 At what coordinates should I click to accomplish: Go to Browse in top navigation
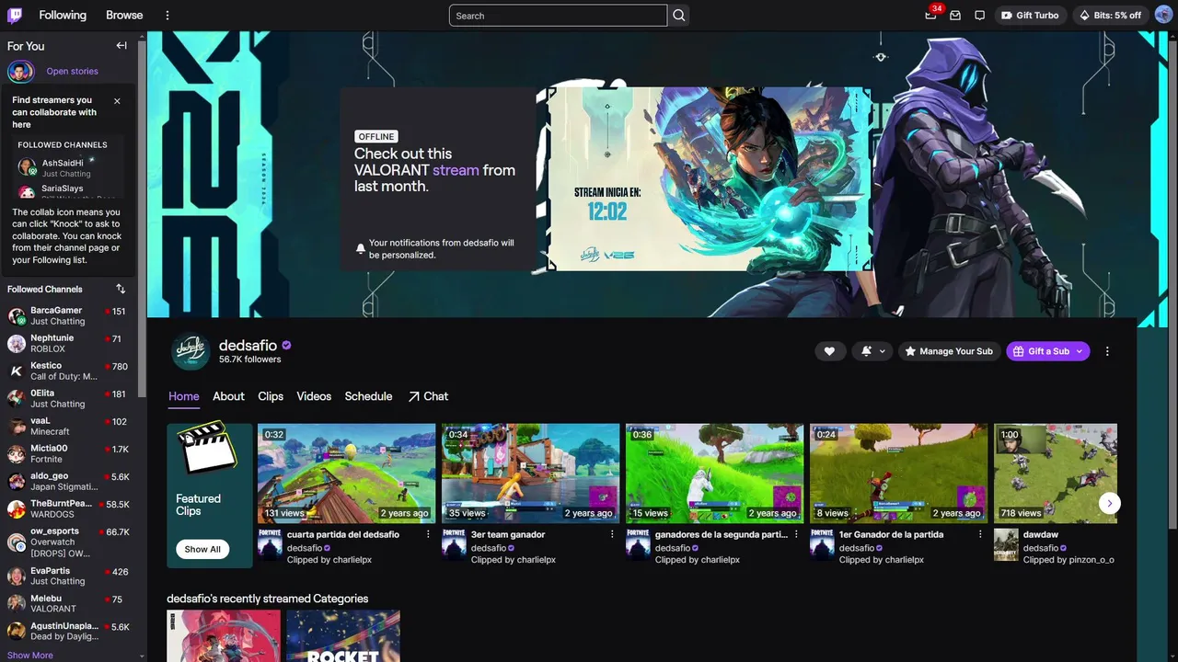124,15
